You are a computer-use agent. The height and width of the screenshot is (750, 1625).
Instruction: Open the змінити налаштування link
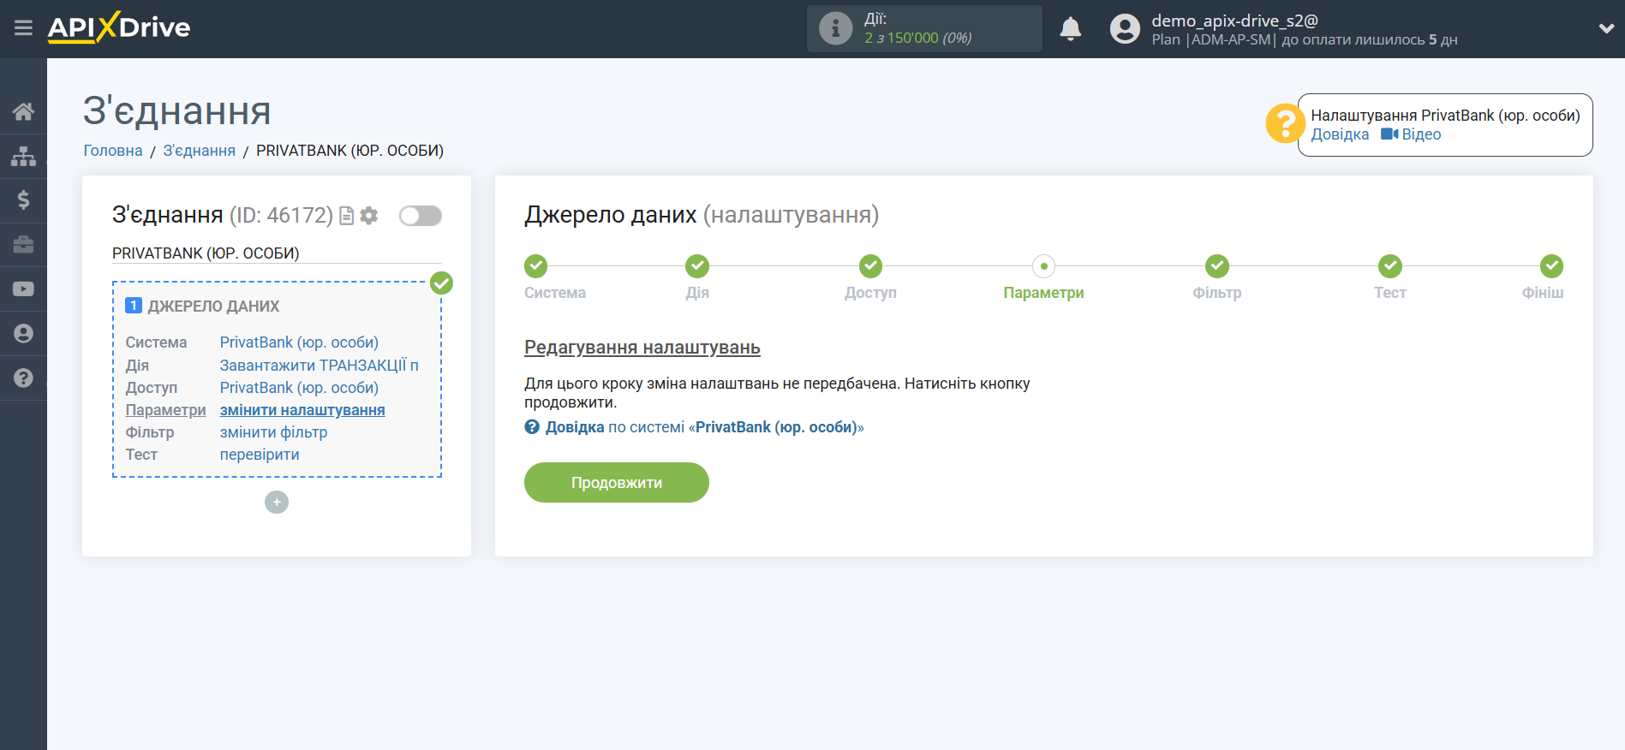(x=302, y=410)
